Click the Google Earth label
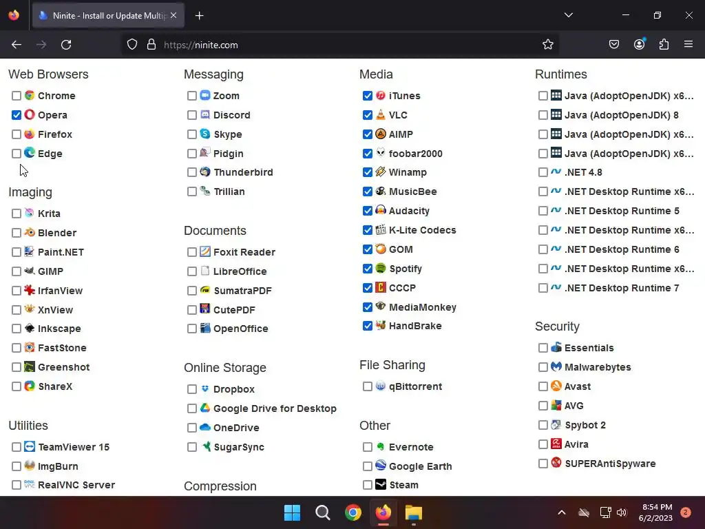The width and height of the screenshot is (705, 529). [421, 466]
